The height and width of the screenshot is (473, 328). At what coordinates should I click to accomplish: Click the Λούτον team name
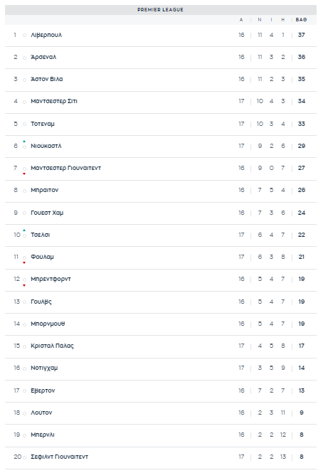[41, 413]
